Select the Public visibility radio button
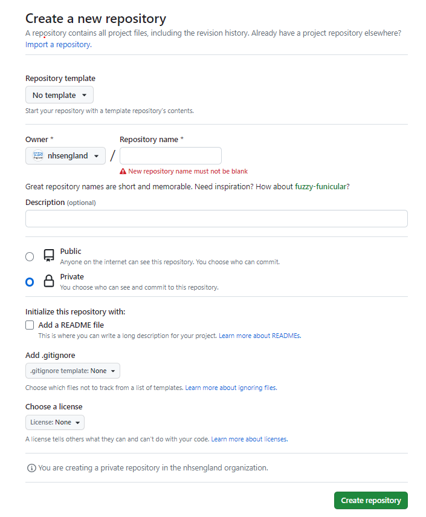Viewport: 426px width, 517px height. pyautogui.click(x=30, y=256)
